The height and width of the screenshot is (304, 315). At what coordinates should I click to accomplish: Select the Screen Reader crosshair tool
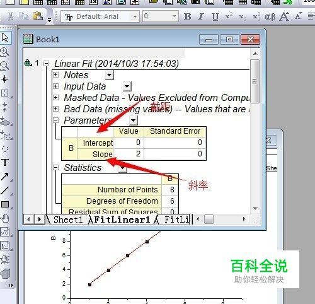point(4,79)
